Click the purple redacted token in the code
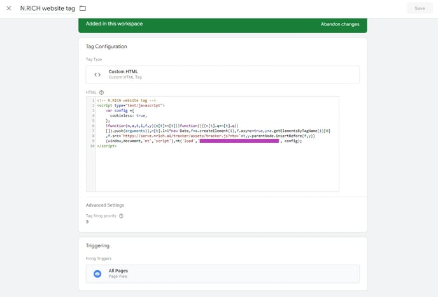Screen dimensions: 438x297 point(239,141)
